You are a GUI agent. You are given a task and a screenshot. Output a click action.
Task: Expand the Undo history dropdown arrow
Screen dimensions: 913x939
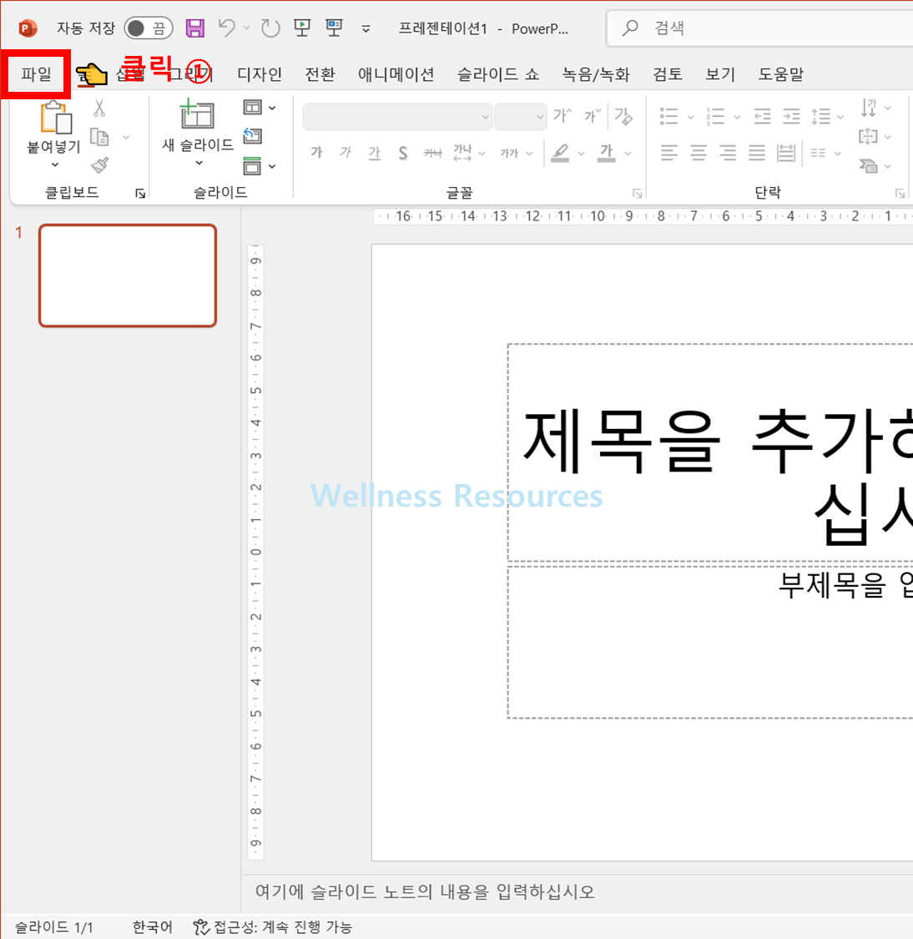pos(247,28)
